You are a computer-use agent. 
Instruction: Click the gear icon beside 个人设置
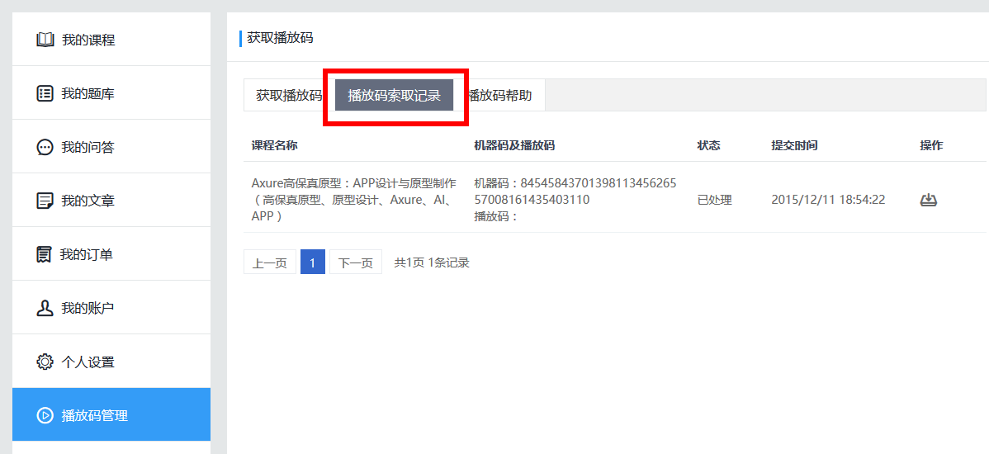pos(45,362)
